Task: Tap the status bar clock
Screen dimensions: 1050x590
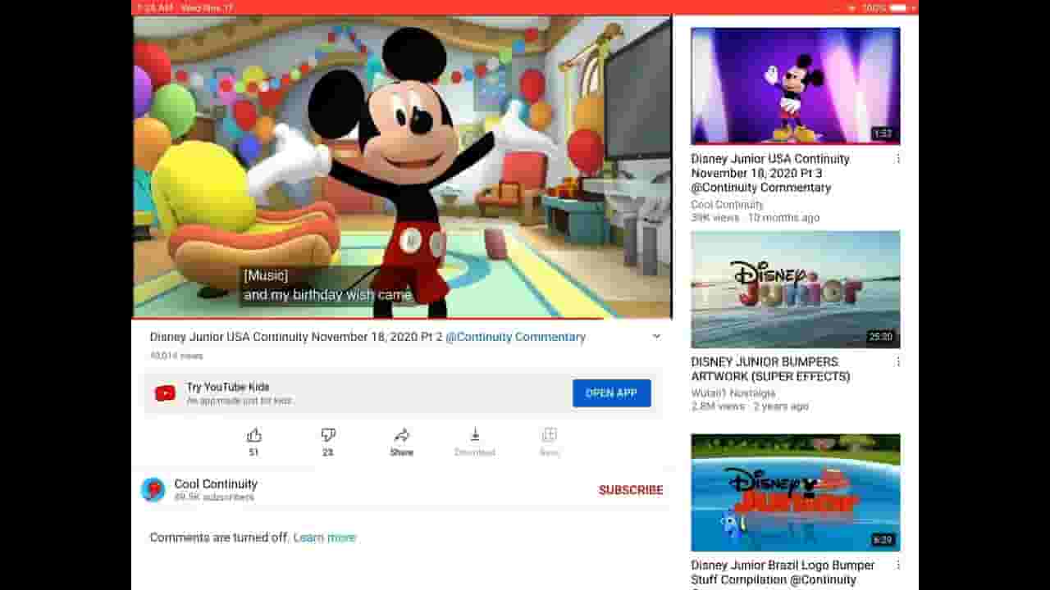Action: [x=155, y=7]
